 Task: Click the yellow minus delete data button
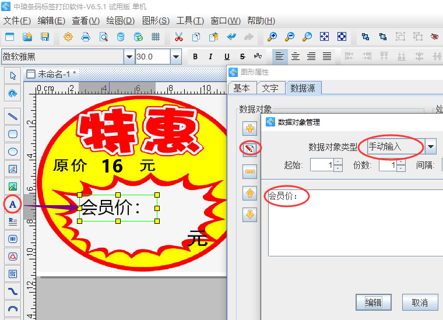point(250,171)
